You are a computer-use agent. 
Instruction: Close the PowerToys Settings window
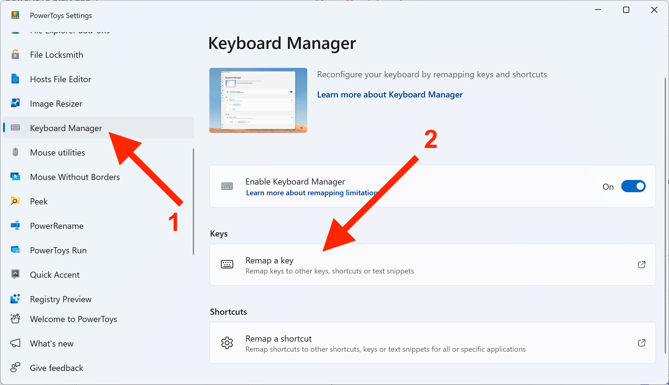tap(654, 10)
